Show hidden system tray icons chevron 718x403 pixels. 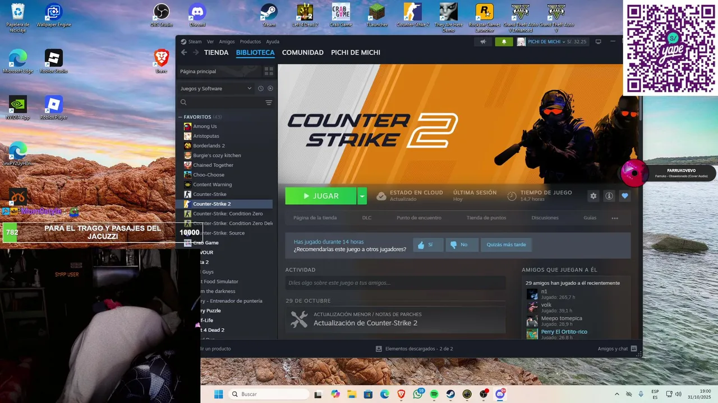617,394
